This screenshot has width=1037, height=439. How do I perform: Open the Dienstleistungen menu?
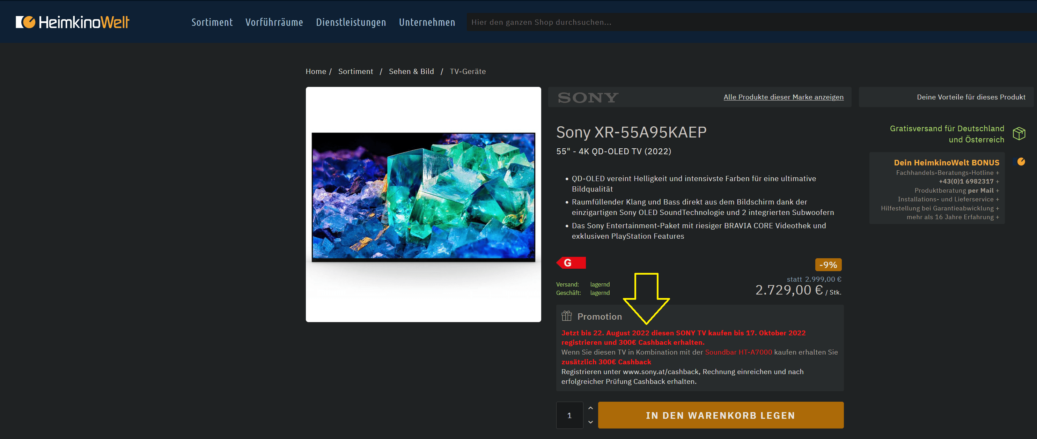(x=351, y=22)
